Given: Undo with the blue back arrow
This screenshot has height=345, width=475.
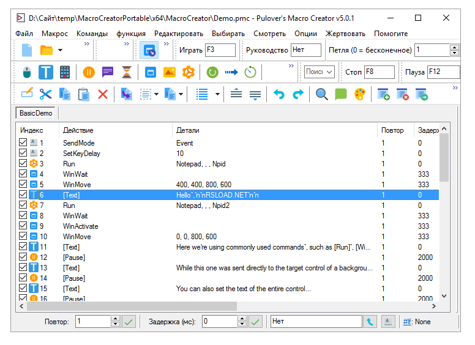Looking at the screenshot, I should (279, 94).
